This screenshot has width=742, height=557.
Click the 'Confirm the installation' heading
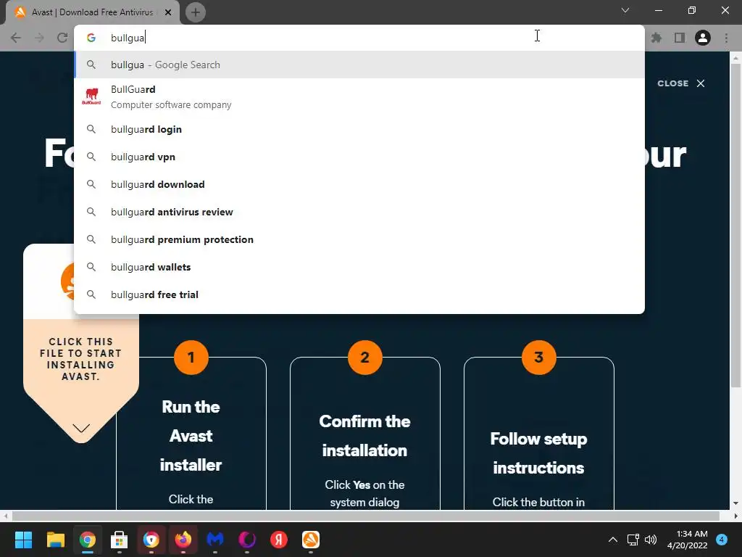365,436
